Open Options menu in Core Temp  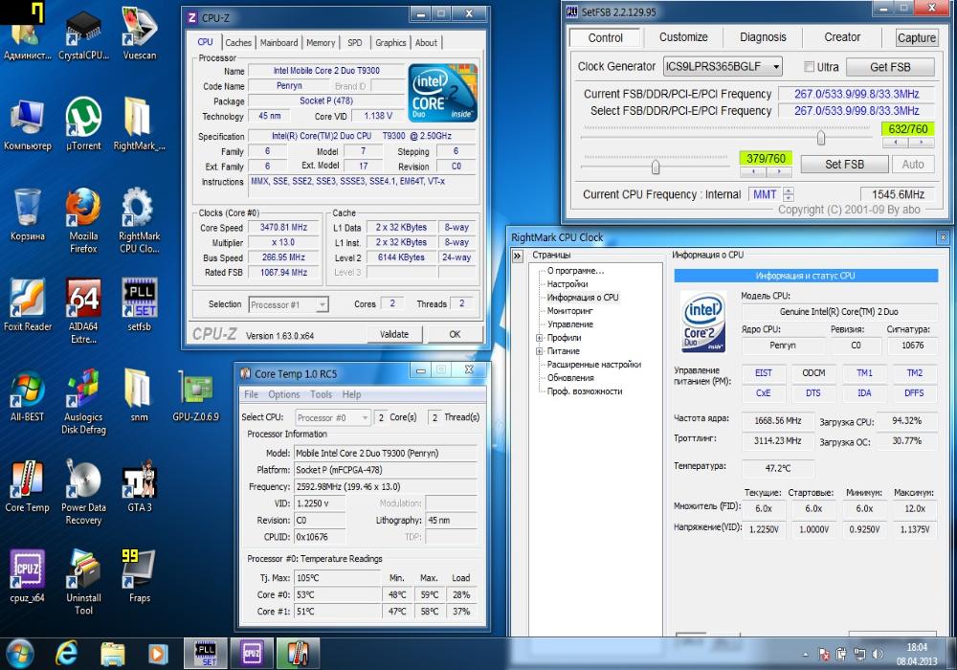coord(284,394)
